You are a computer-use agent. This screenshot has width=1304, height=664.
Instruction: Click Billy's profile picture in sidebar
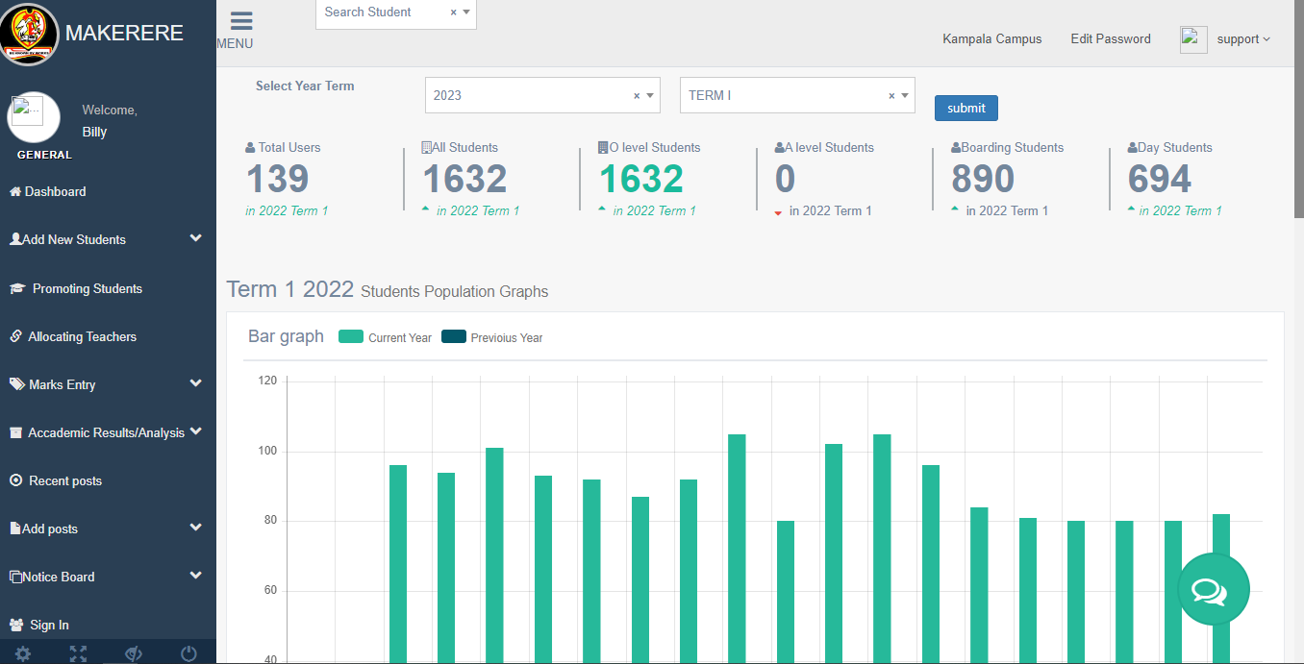click(x=34, y=118)
